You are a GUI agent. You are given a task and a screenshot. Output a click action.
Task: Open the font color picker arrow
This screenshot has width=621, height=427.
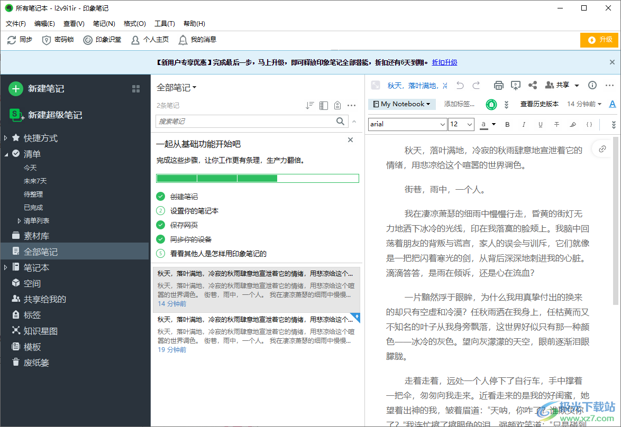tap(494, 124)
